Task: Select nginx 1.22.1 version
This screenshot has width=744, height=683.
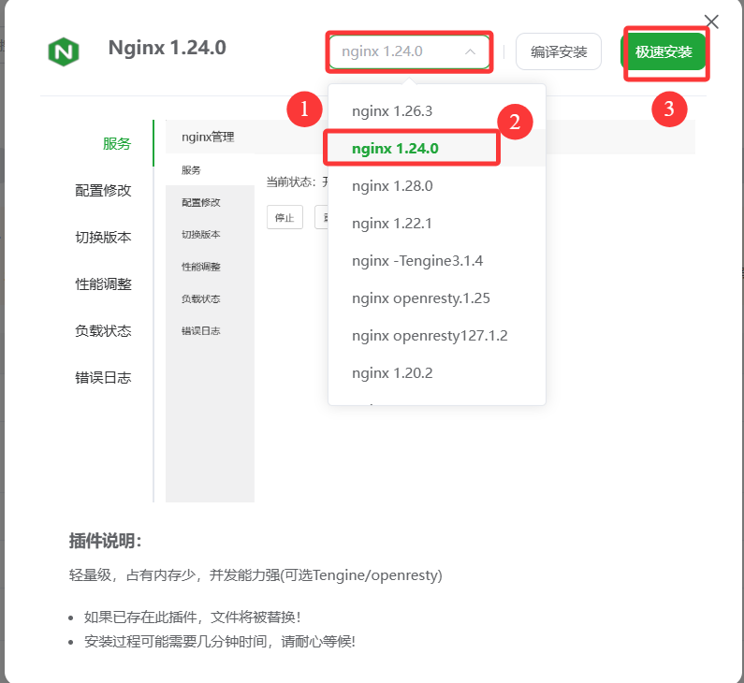Action: pos(436,224)
